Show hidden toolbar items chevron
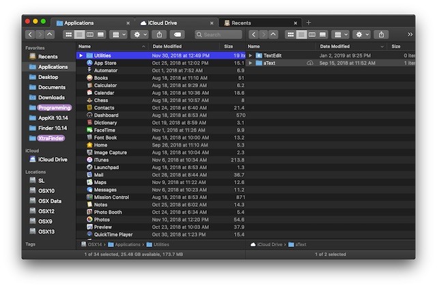Viewport: 437px width, 288px height. point(410,35)
